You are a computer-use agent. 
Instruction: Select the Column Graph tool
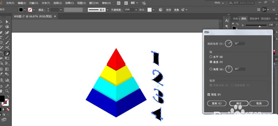[7, 80]
